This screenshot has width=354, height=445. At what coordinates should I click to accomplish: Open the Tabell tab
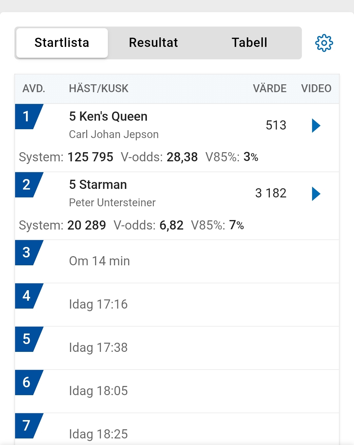(x=249, y=43)
